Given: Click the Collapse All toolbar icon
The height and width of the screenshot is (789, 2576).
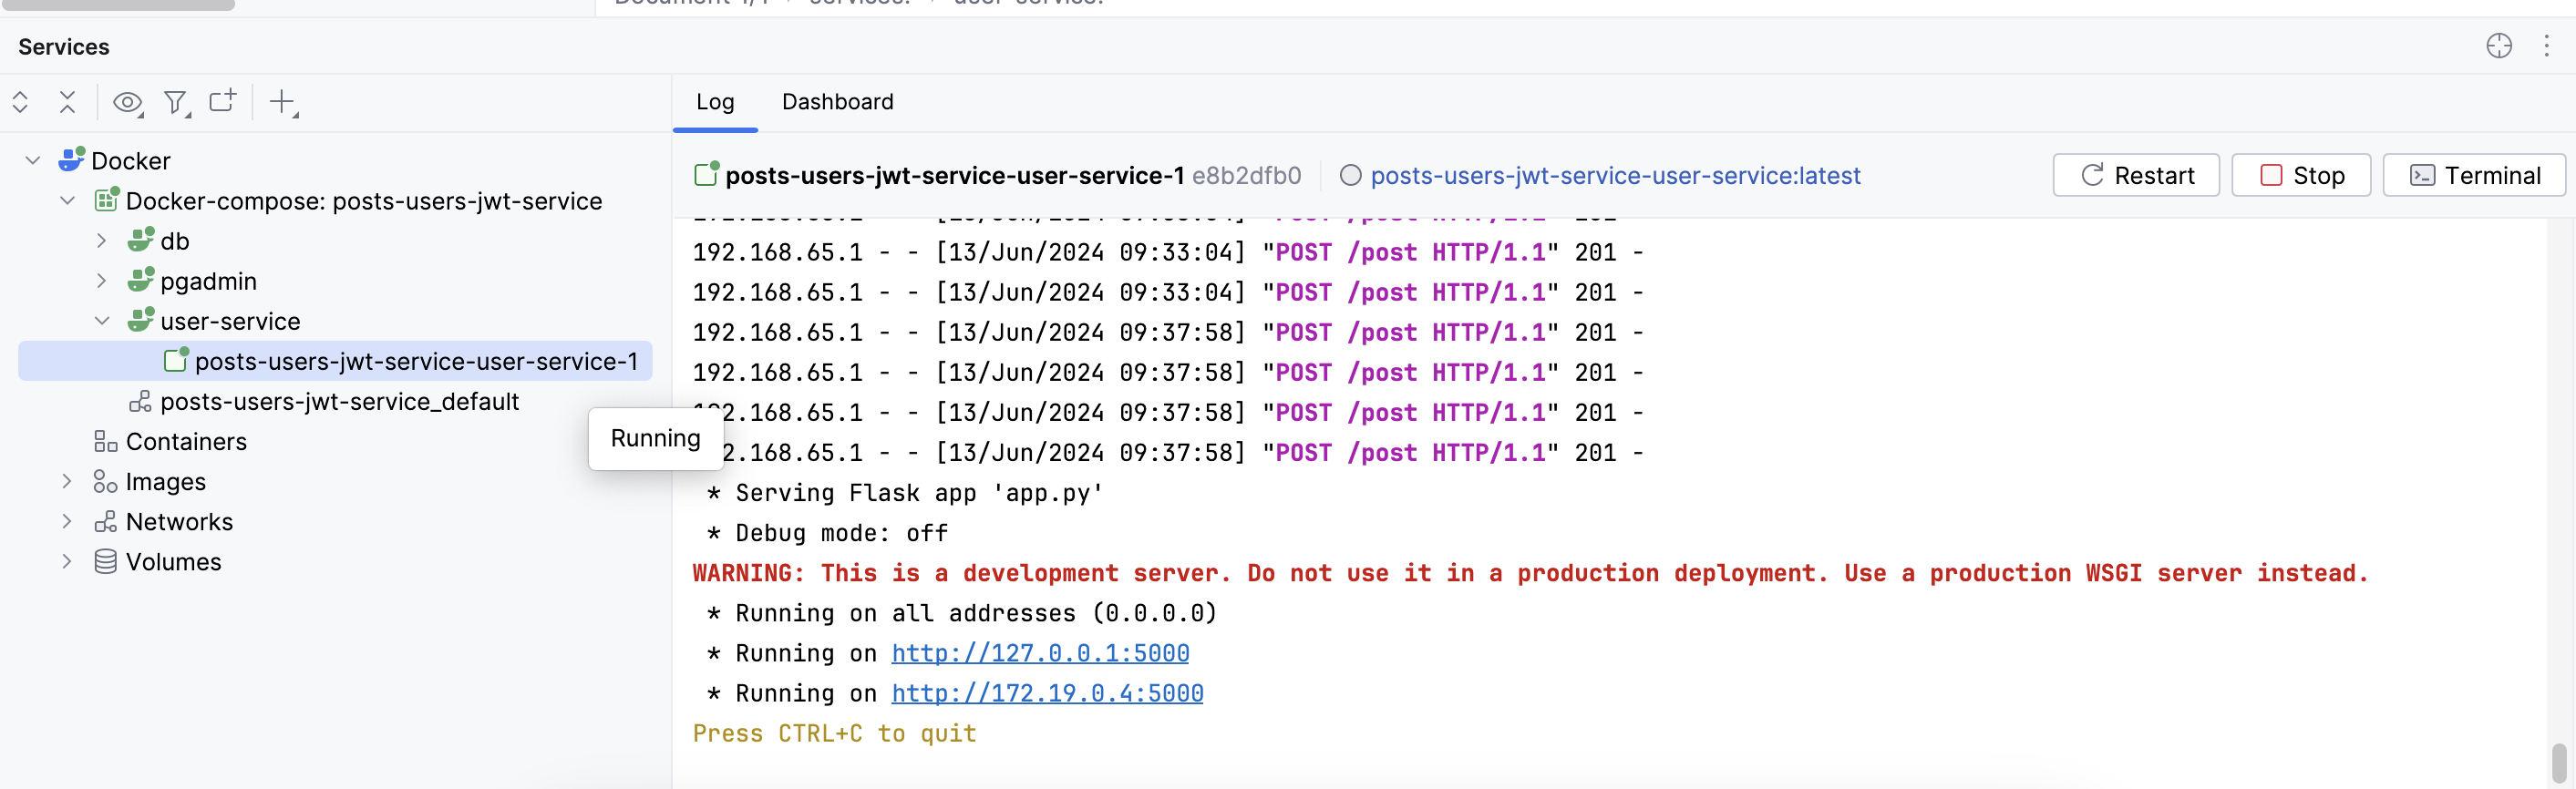Looking at the screenshot, I should pos(67,102).
